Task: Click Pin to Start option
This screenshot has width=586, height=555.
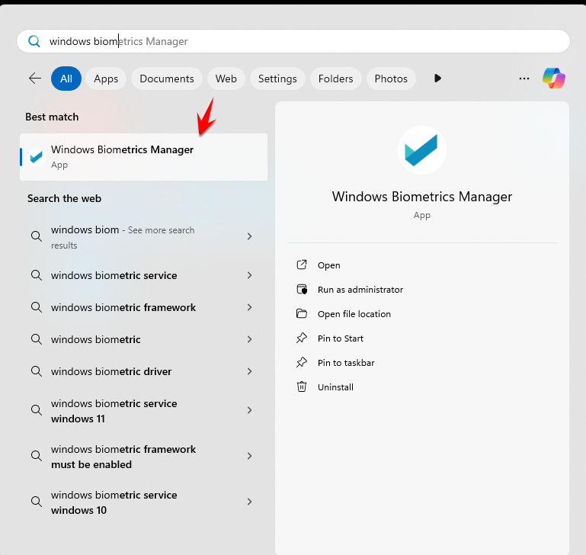Action: click(340, 338)
